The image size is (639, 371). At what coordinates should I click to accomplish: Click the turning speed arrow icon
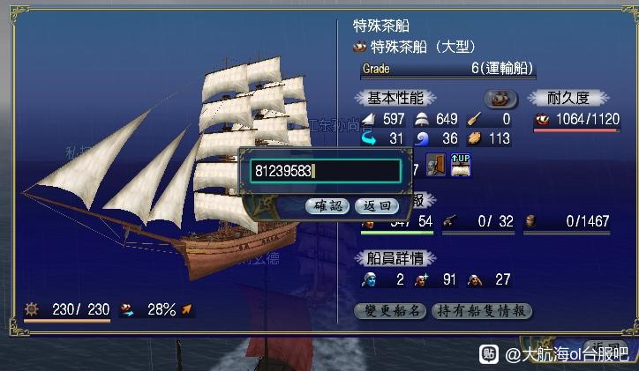point(368,138)
